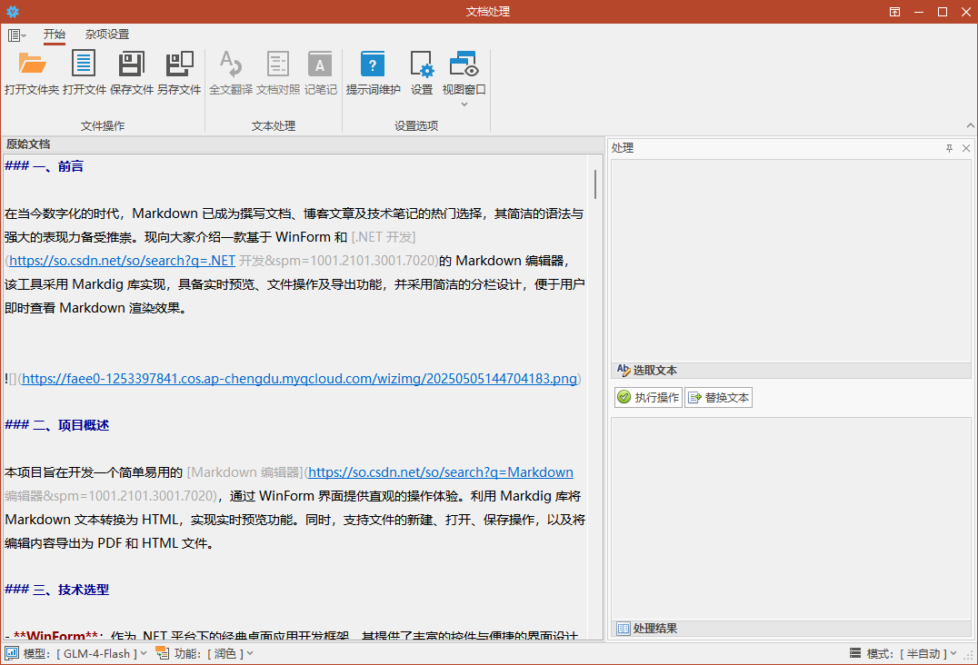This screenshot has height=665, width=978.
Task: Expand the 视图窗口 dropdown
Action: point(464,104)
